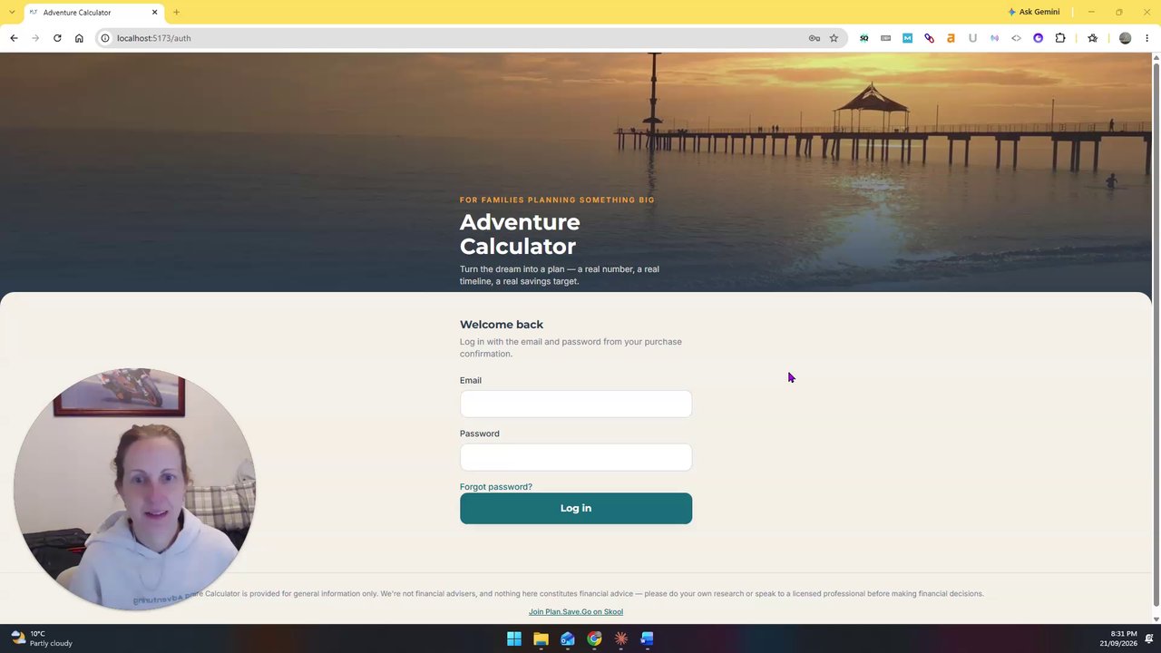The height and width of the screenshot is (653, 1161).
Task: Open the notification bell in the system tray
Action: pos(1148,638)
